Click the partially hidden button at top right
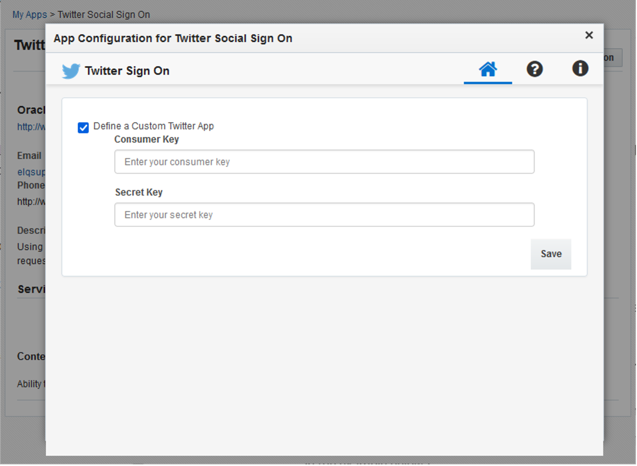The image size is (637, 466). pyautogui.click(x=614, y=58)
